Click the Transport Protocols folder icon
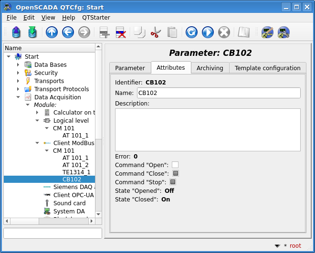 (x=28, y=89)
